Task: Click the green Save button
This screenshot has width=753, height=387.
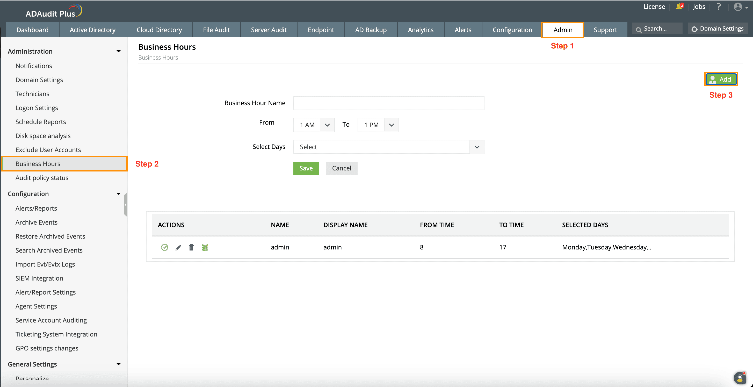Action: tap(306, 168)
